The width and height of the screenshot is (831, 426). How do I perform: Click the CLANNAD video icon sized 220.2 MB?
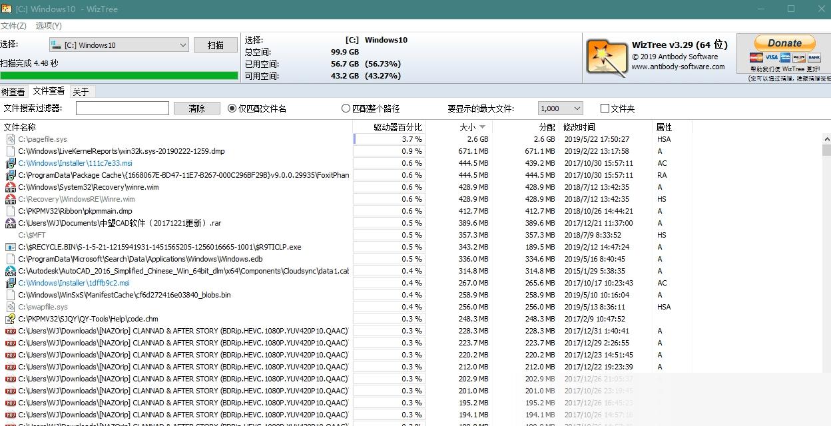[10, 355]
